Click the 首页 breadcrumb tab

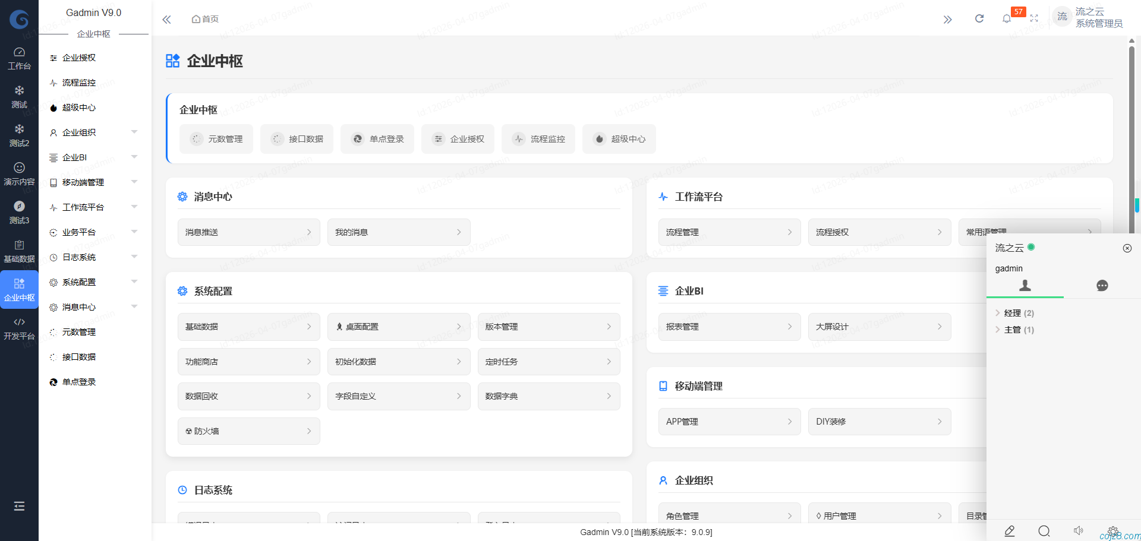click(x=204, y=18)
